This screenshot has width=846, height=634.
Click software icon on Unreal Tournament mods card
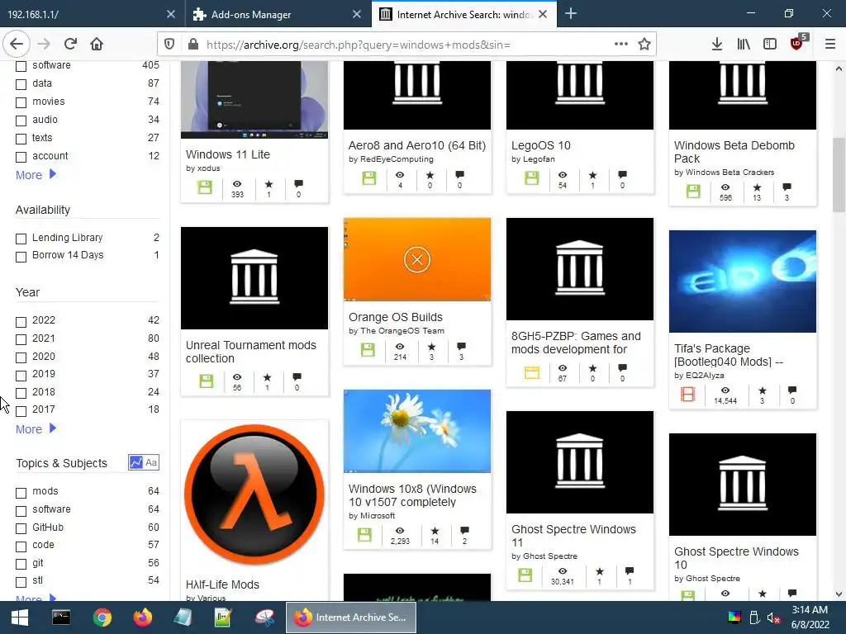(206, 381)
